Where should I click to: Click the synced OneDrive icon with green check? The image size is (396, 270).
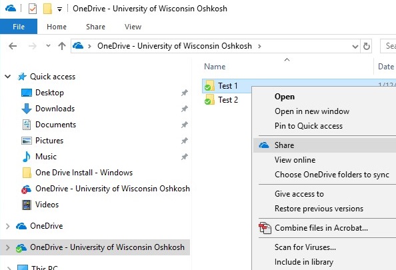[21, 248]
